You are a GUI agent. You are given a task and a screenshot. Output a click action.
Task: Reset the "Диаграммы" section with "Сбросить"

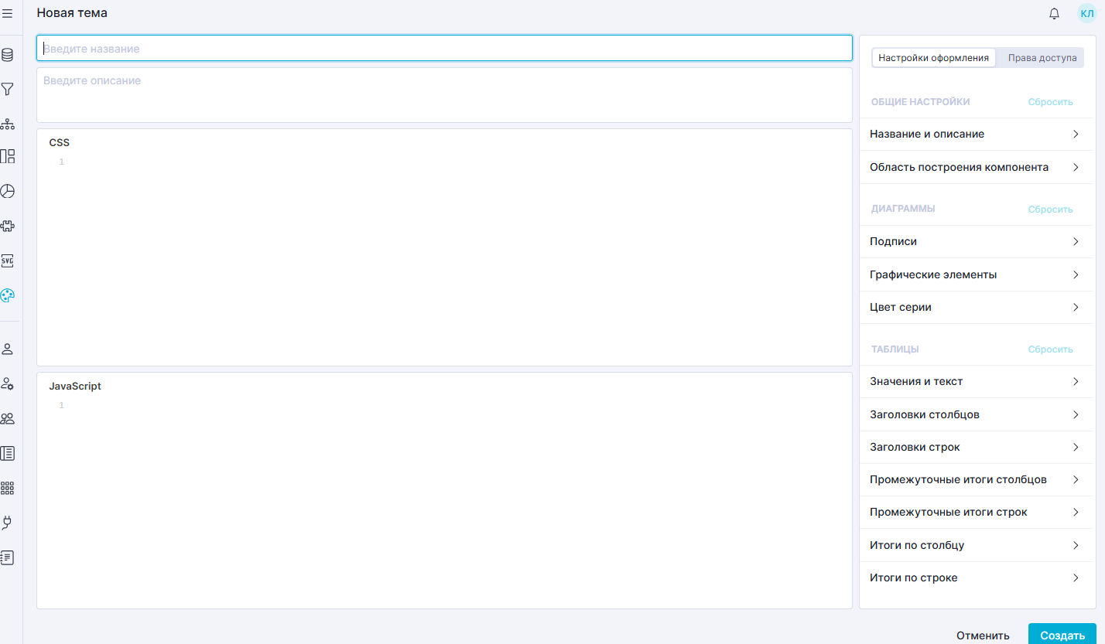[1050, 210]
